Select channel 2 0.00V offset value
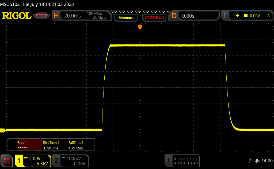Viewport: 274px width, 169px height. pos(79,164)
